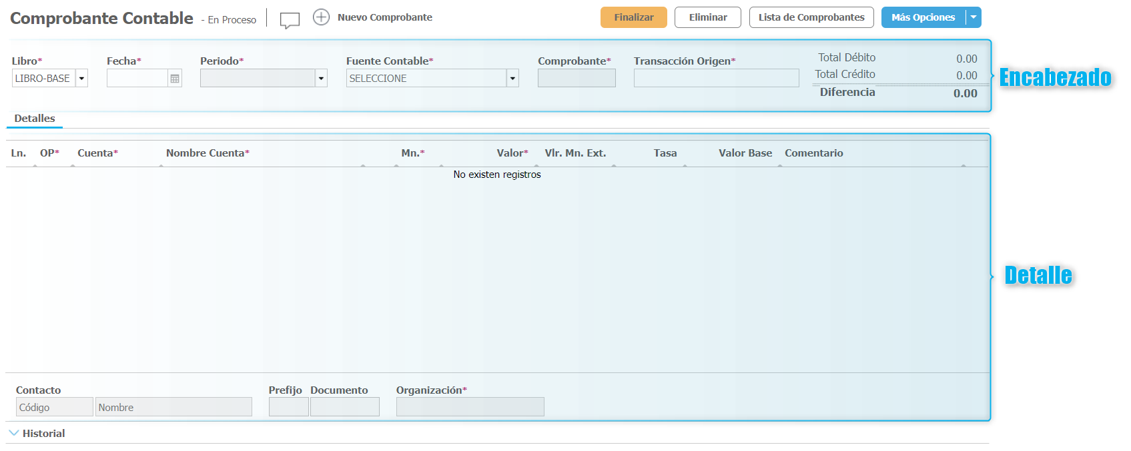Click the Contacto Nombre field
Viewport: 1131px width, 451px height.
pyautogui.click(x=173, y=407)
